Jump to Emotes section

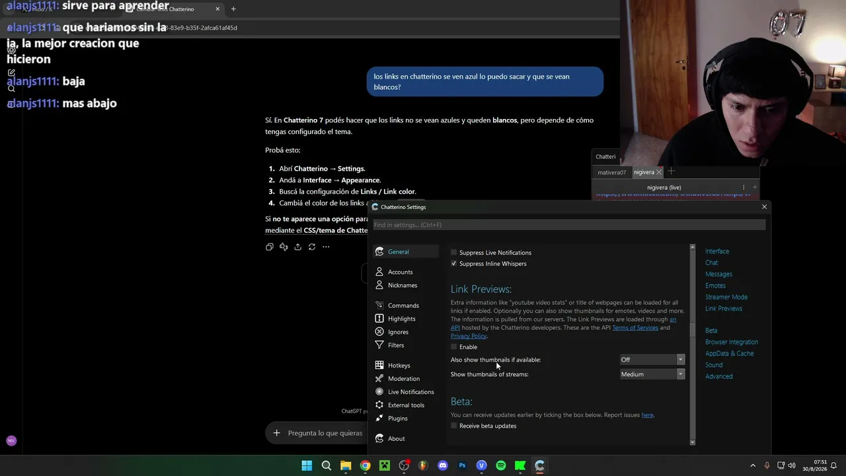[x=715, y=286]
